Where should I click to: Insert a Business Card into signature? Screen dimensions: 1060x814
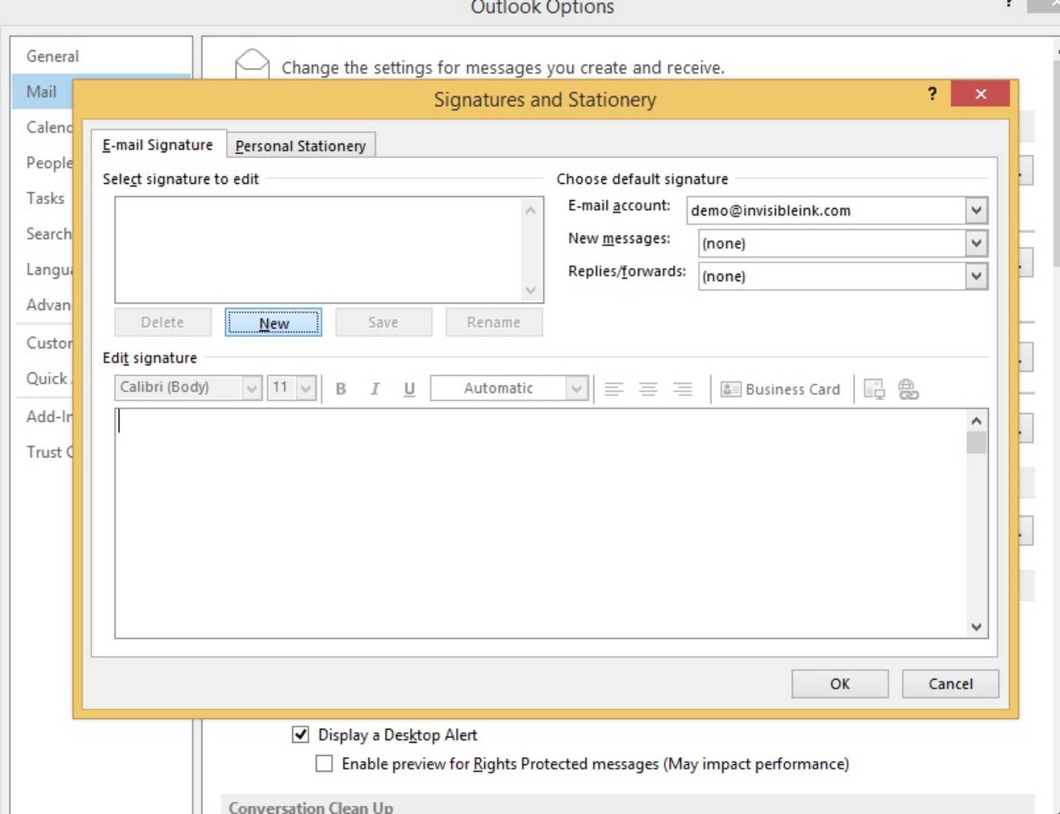tap(780, 389)
